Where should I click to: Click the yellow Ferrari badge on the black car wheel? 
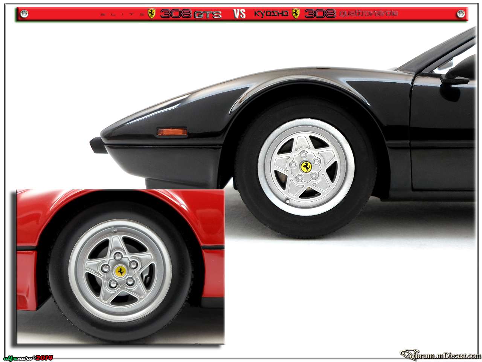(306, 167)
